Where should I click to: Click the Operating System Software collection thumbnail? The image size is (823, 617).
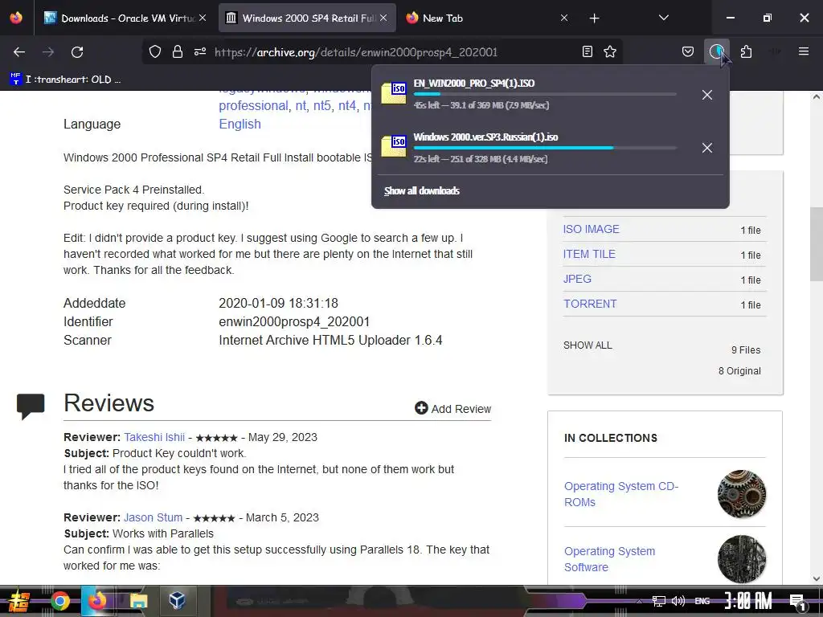coord(741,559)
